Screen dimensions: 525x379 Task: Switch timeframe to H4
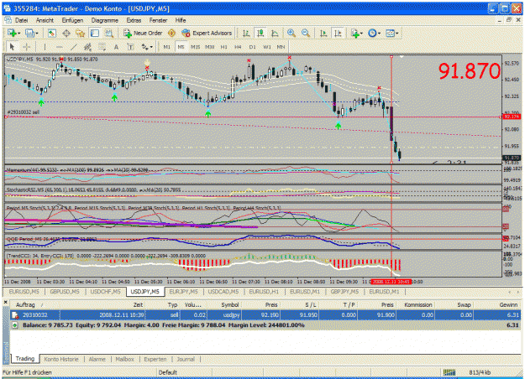click(238, 47)
